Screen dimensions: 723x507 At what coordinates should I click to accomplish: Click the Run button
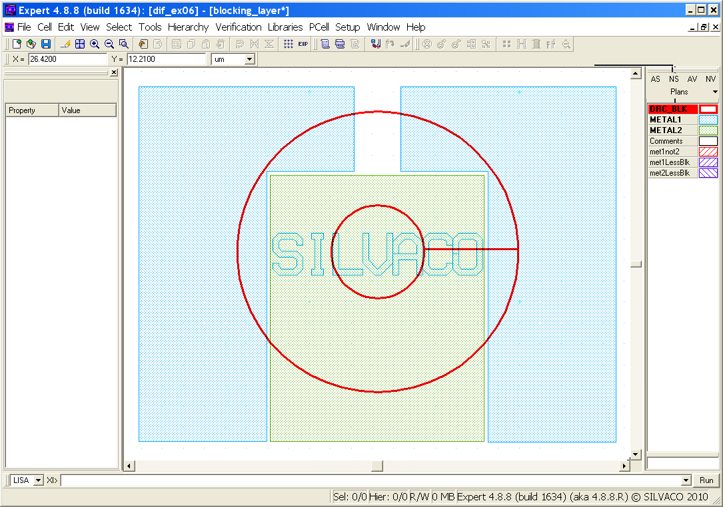(x=706, y=480)
